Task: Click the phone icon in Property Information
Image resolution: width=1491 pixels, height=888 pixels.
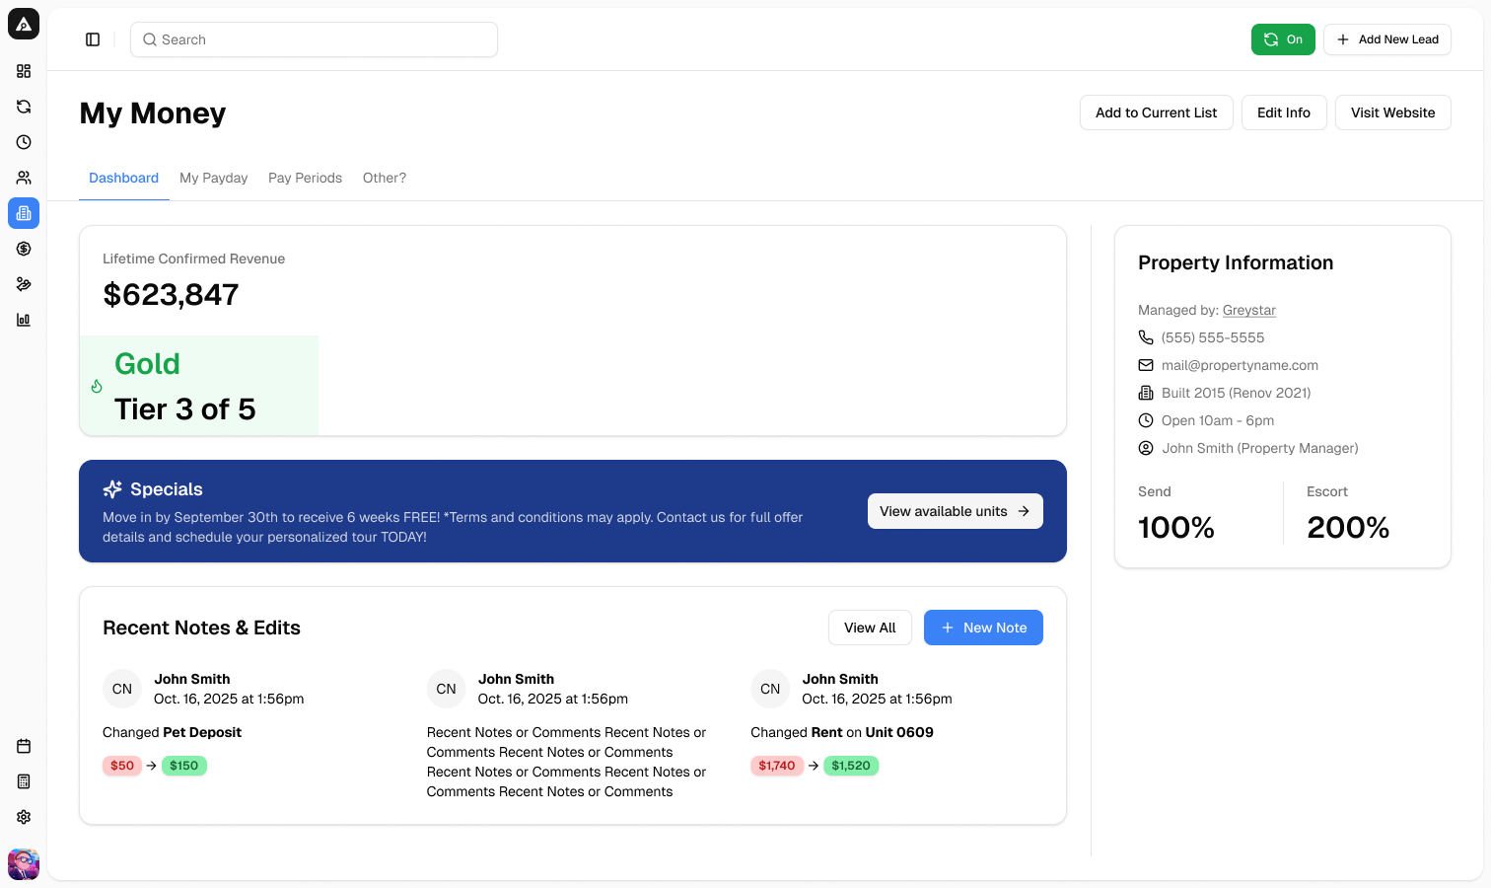Action: [x=1146, y=337]
